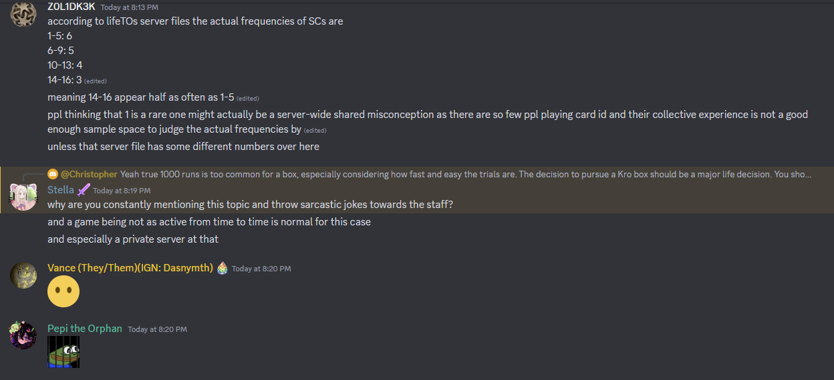
Task: Click the 'Today at 8:19 PM' timestamp
Action: pyautogui.click(x=122, y=191)
